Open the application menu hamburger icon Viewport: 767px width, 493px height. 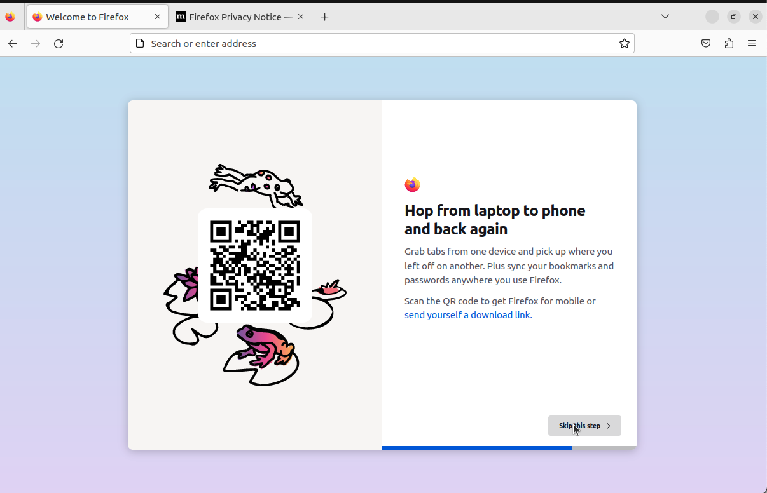coord(752,43)
